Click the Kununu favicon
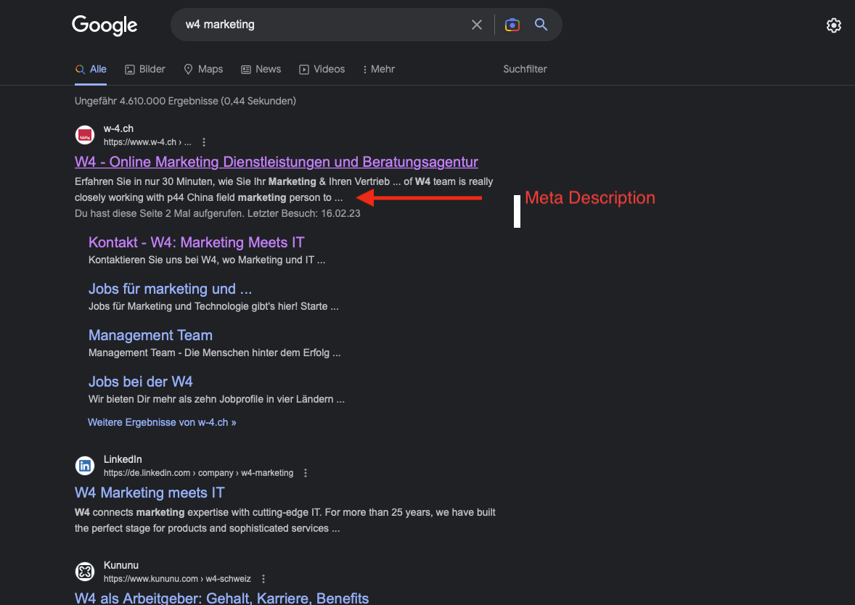 coord(84,572)
